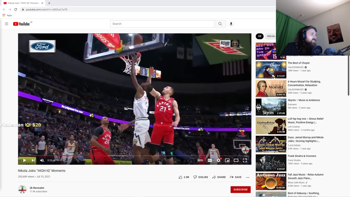This screenshot has width=350, height=197.
Task: Switch to miniplayer mode
Action: 227,160
